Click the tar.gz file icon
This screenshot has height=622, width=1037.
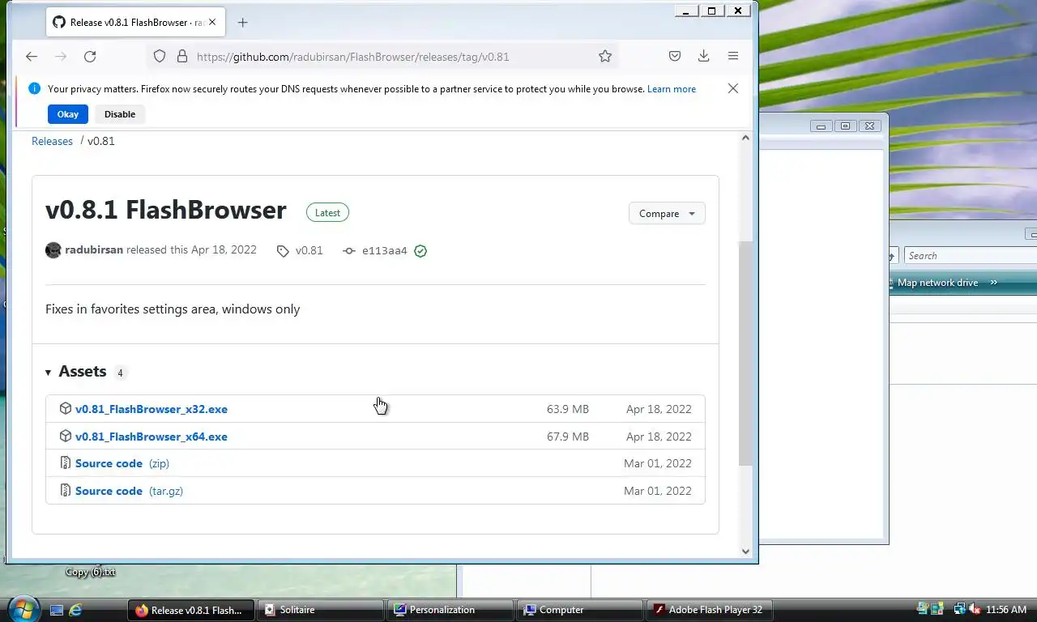click(66, 490)
